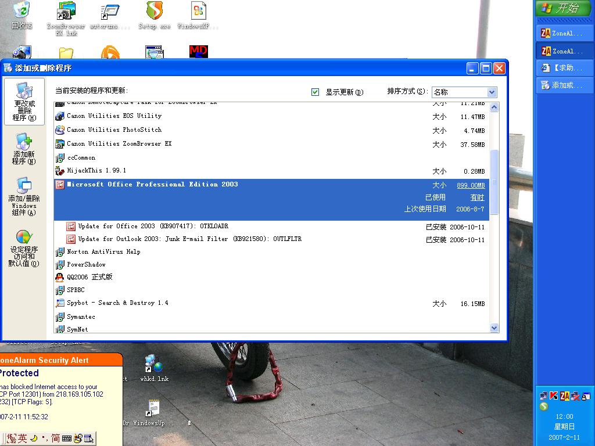Click the Outlook Junk E-mail Filter update icon
The image size is (595, 446).
[71, 239]
